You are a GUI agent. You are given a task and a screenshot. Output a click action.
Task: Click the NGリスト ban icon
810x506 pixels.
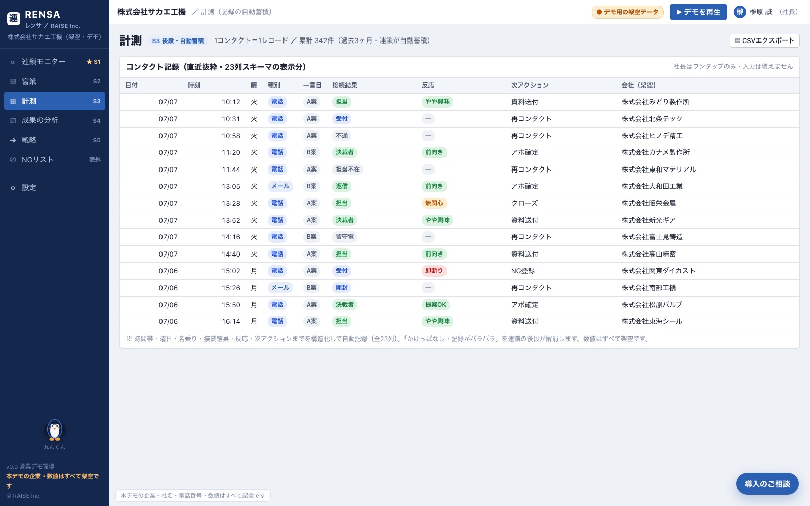(x=13, y=160)
